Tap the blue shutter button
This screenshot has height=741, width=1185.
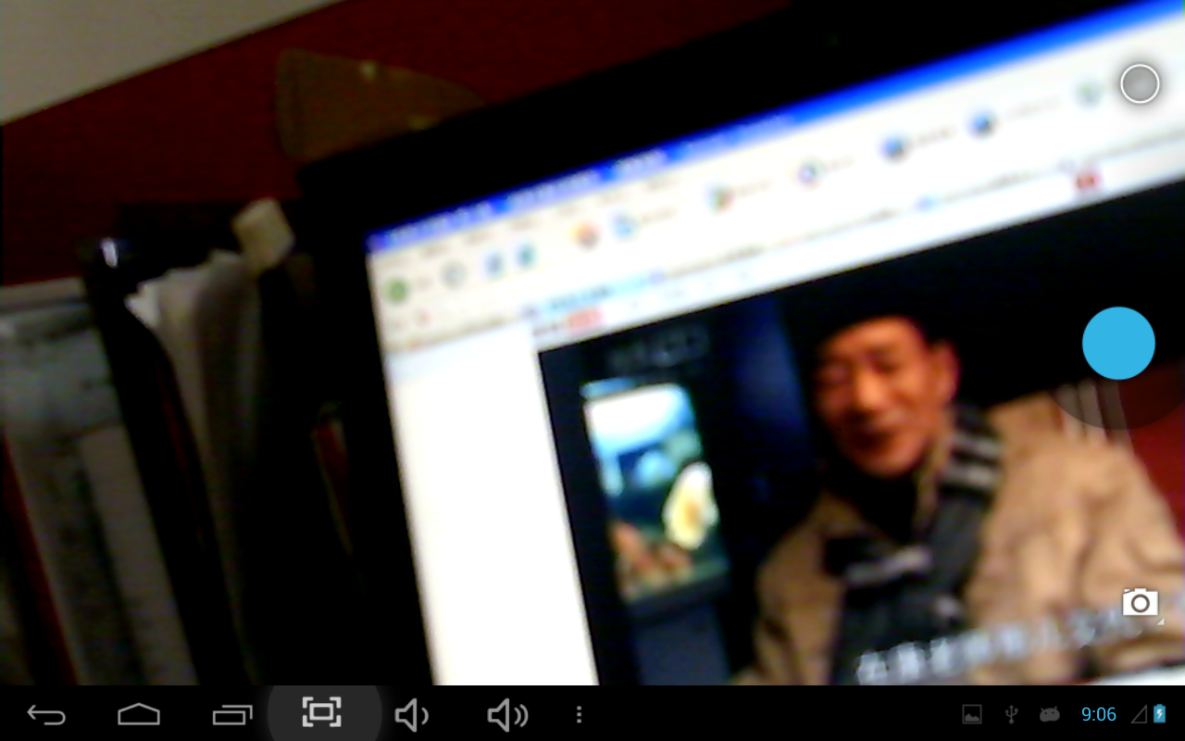1118,343
